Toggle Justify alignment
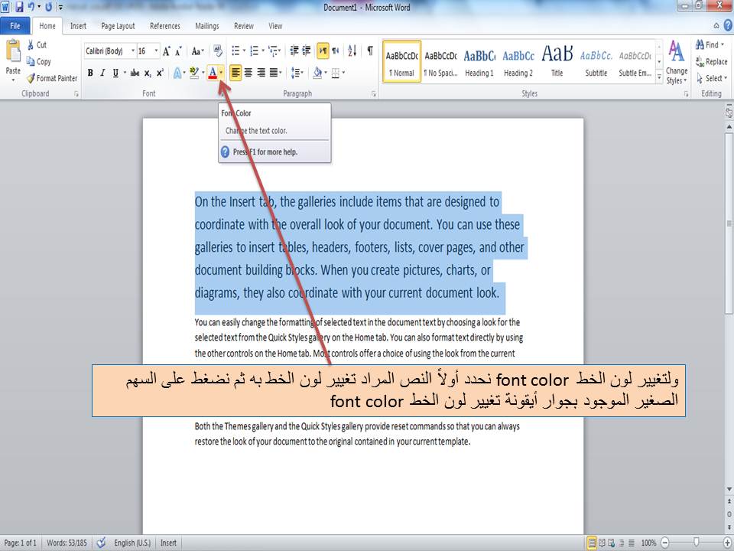 [x=274, y=73]
